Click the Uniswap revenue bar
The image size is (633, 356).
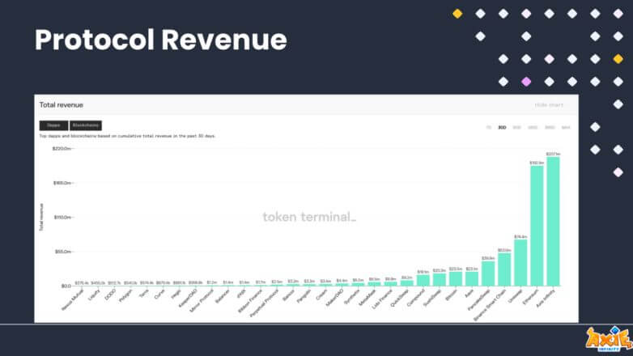(x=520, y=263)
